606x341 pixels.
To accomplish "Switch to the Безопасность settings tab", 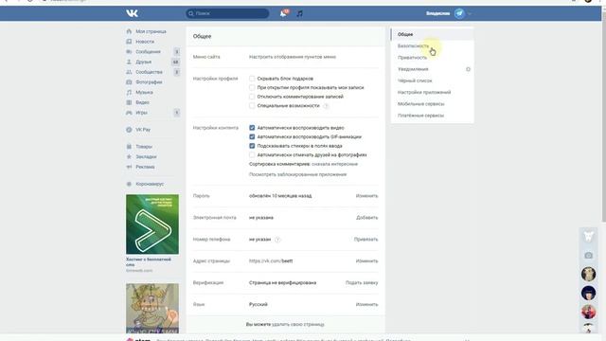I will pos(432,46).
